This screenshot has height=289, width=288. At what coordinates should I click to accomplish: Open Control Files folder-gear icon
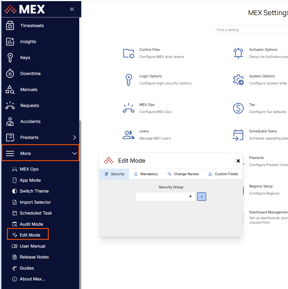coord(129,54)
